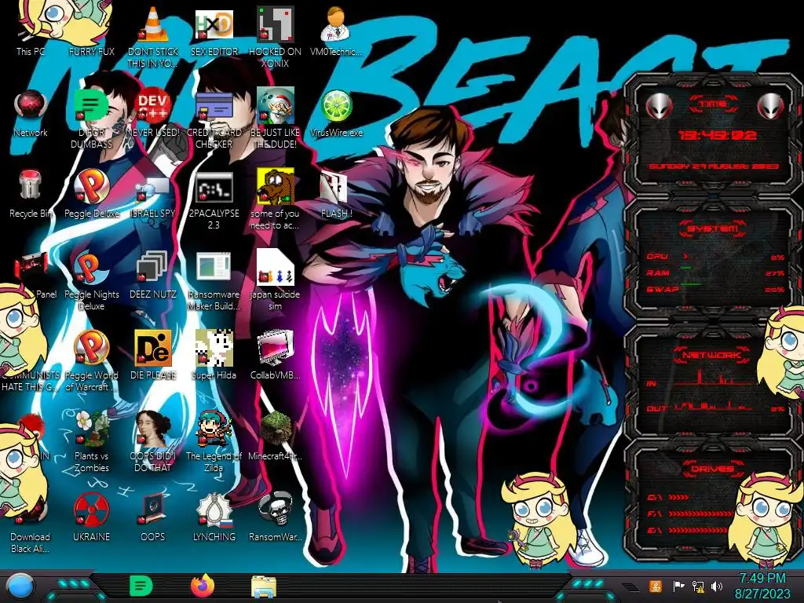The width and height of the screenshot is (804, 603).
Task: Open the DEEZ NUTZ shortcut
Action: [x=153, y=275]
